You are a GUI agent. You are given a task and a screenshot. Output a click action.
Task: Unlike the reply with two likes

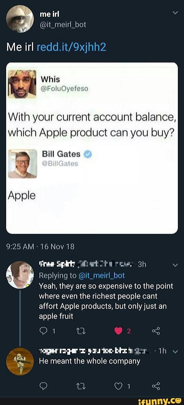click(x=118, y=331)
